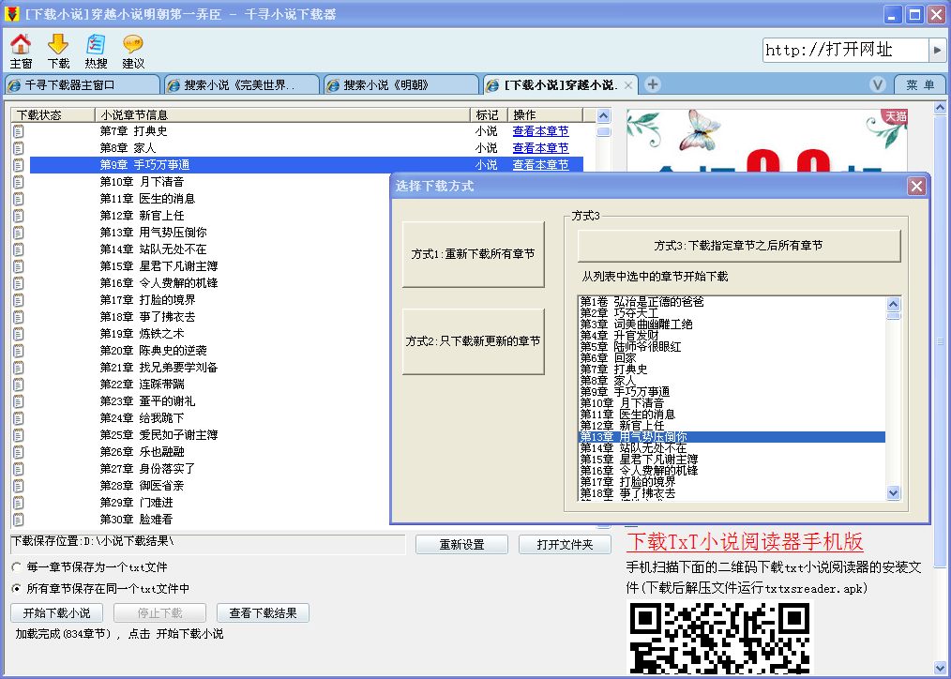Select 每一章节保存为一个txt文件 option
This screenshot has width=951, height=679.
[x=15, y=566]
